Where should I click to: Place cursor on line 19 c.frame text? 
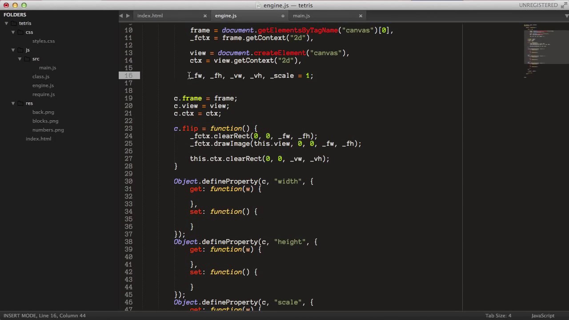pyautogui.click(x=188, y=98)
